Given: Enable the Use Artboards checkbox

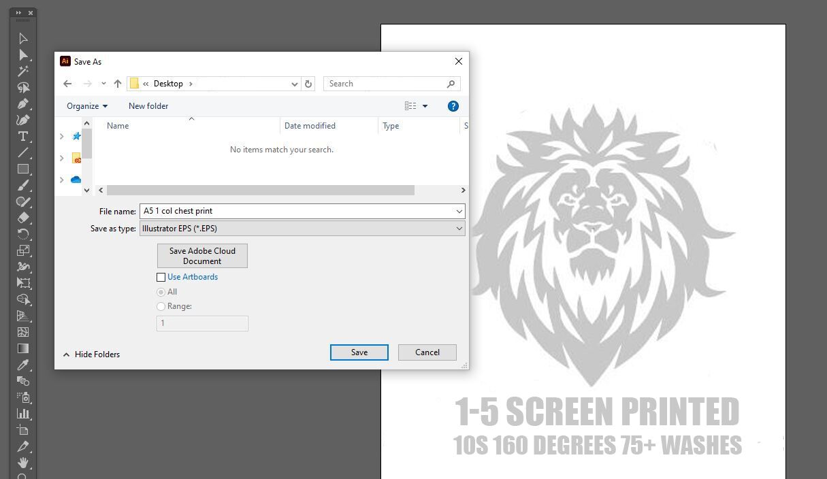Looking at the screenshot, I should (161, 277).
